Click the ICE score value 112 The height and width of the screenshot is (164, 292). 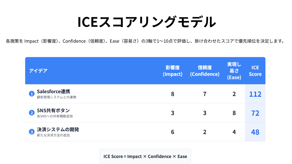(255, 94)
